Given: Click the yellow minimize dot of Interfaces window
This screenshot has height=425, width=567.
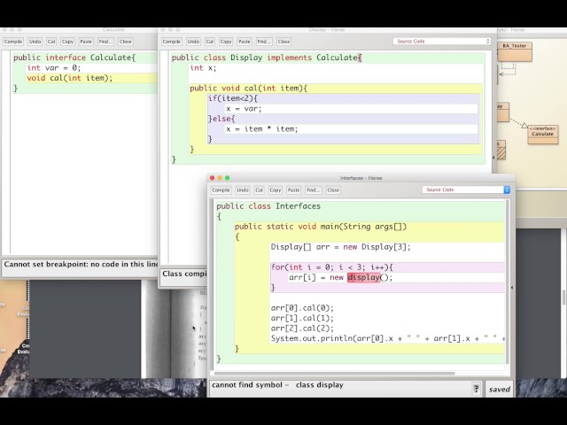Looking at the screenshot, I should (x=220, y=178).
